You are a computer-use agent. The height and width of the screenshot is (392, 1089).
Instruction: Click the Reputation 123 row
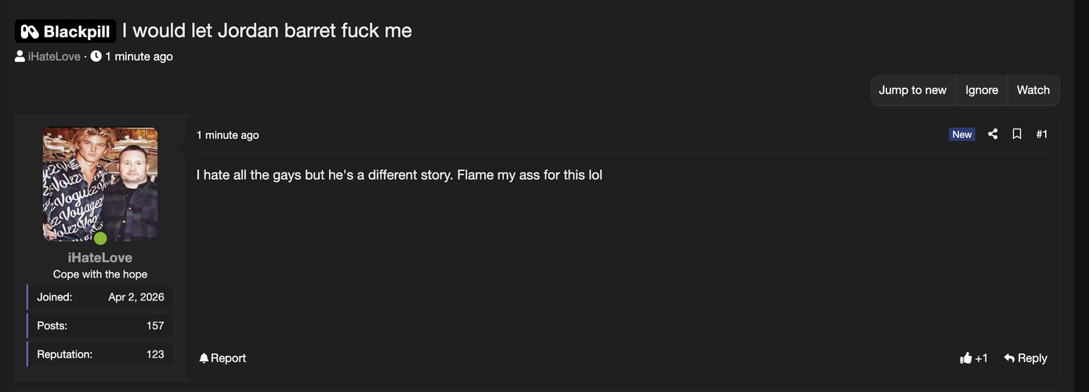(100, 354)
